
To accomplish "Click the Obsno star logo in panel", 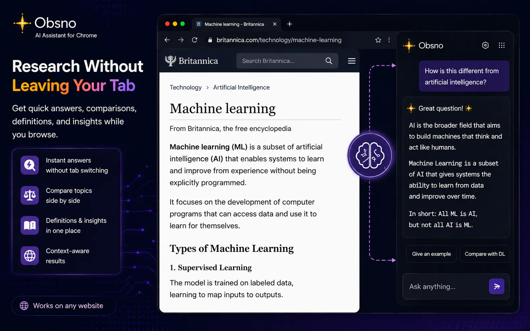I will coord(409,46).
